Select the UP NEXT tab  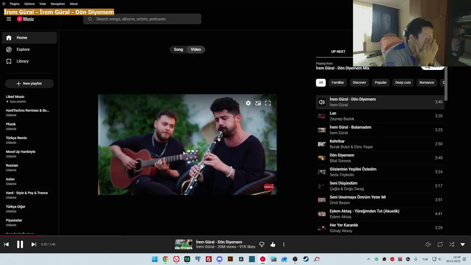(x=338, y=52)
